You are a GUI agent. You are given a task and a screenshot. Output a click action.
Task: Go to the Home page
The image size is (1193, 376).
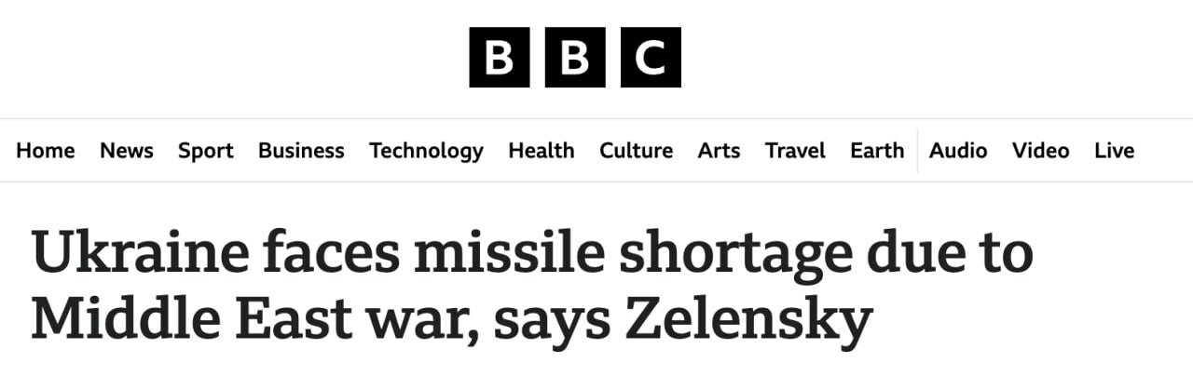click(46, 151)
